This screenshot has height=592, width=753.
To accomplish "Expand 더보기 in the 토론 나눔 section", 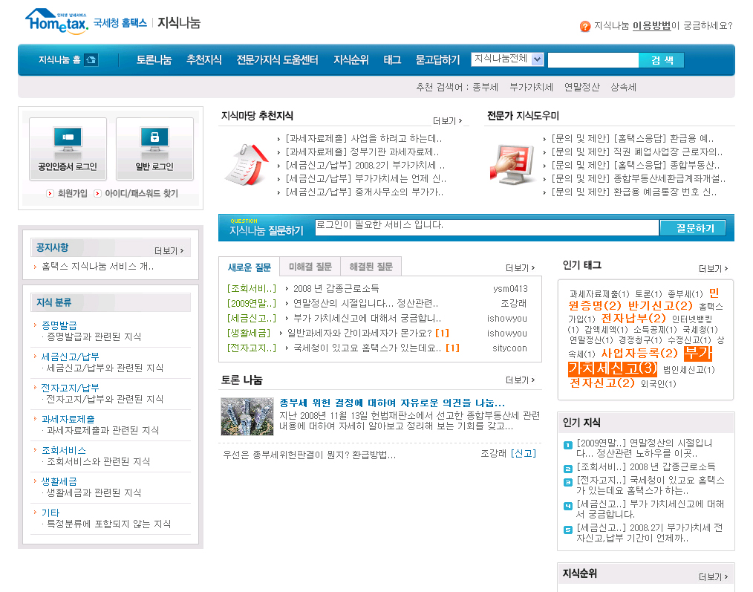I will (x=520, y=380).
